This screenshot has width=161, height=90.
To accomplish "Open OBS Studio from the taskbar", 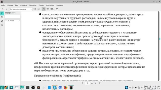I will (33, 87).
